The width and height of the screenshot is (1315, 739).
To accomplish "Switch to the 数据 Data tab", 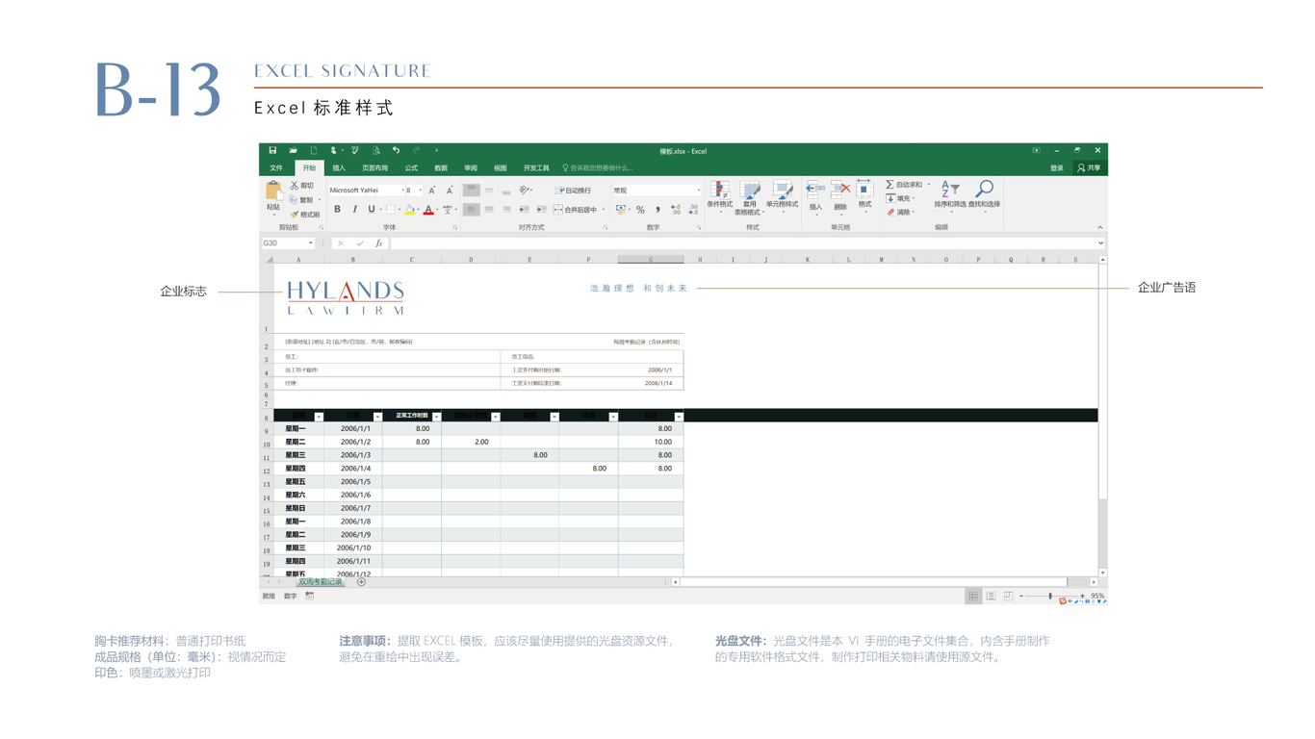I will click(x=441, y=168).
